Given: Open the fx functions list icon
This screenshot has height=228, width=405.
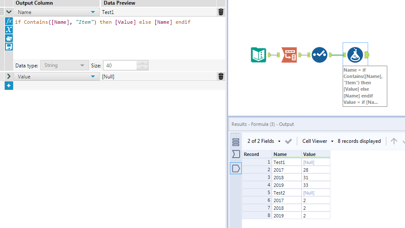Looking at the screenshot, I should click(9, 21).
